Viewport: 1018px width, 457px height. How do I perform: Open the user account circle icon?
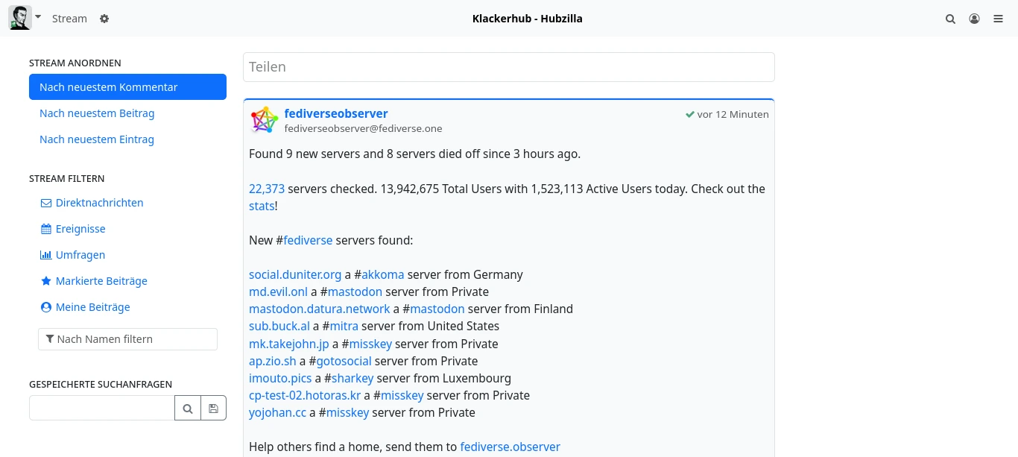click(x=974, y=19)
